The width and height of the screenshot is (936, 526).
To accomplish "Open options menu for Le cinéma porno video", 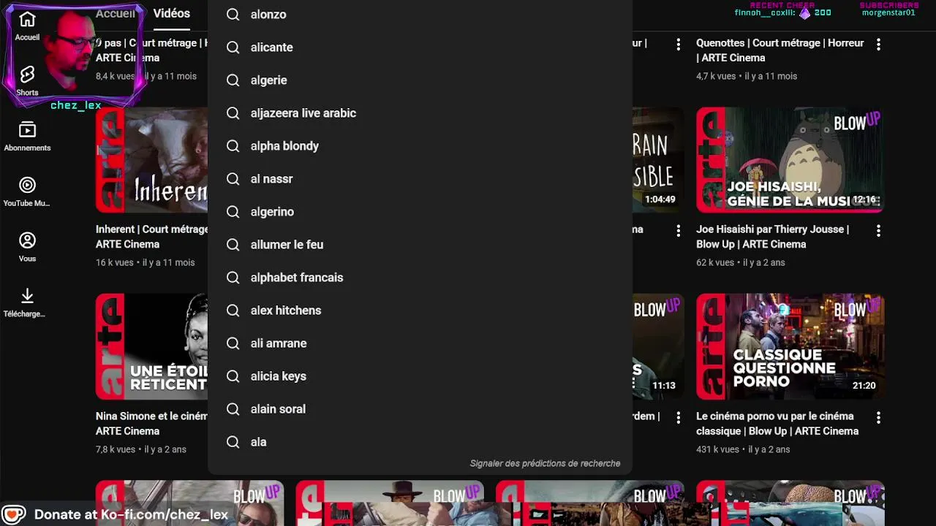I will [x=878, y=418].
